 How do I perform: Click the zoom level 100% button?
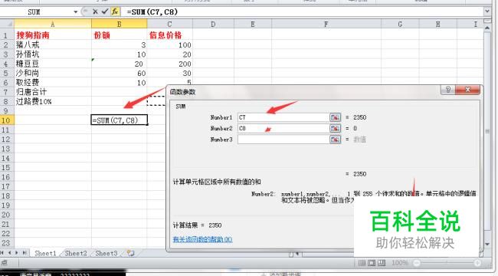(x=400, y=263)
